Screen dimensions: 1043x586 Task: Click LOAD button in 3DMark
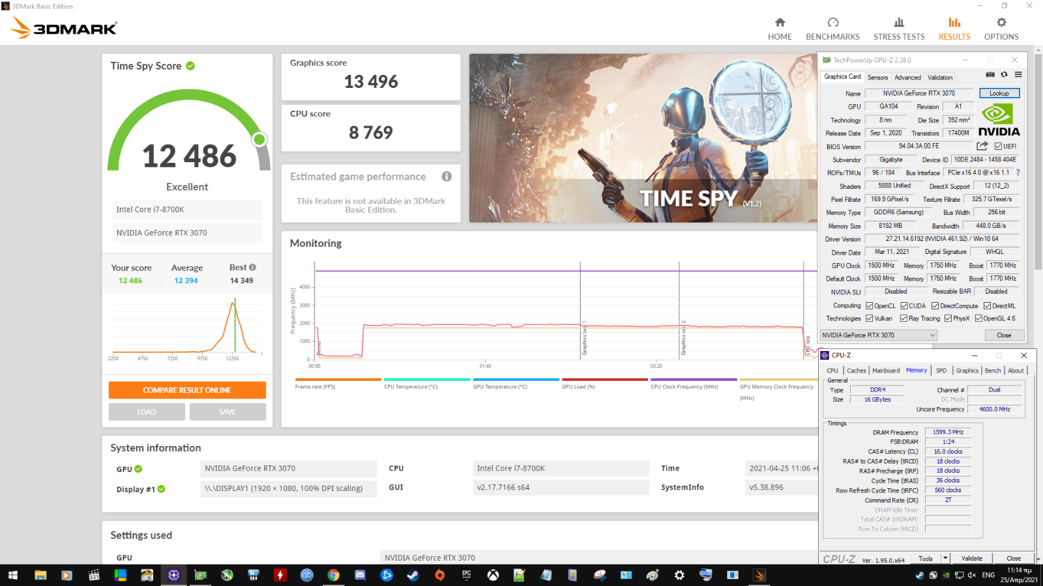[x=147, y=412]
